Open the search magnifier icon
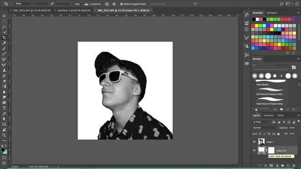301x169 pixels. (281, 4)
